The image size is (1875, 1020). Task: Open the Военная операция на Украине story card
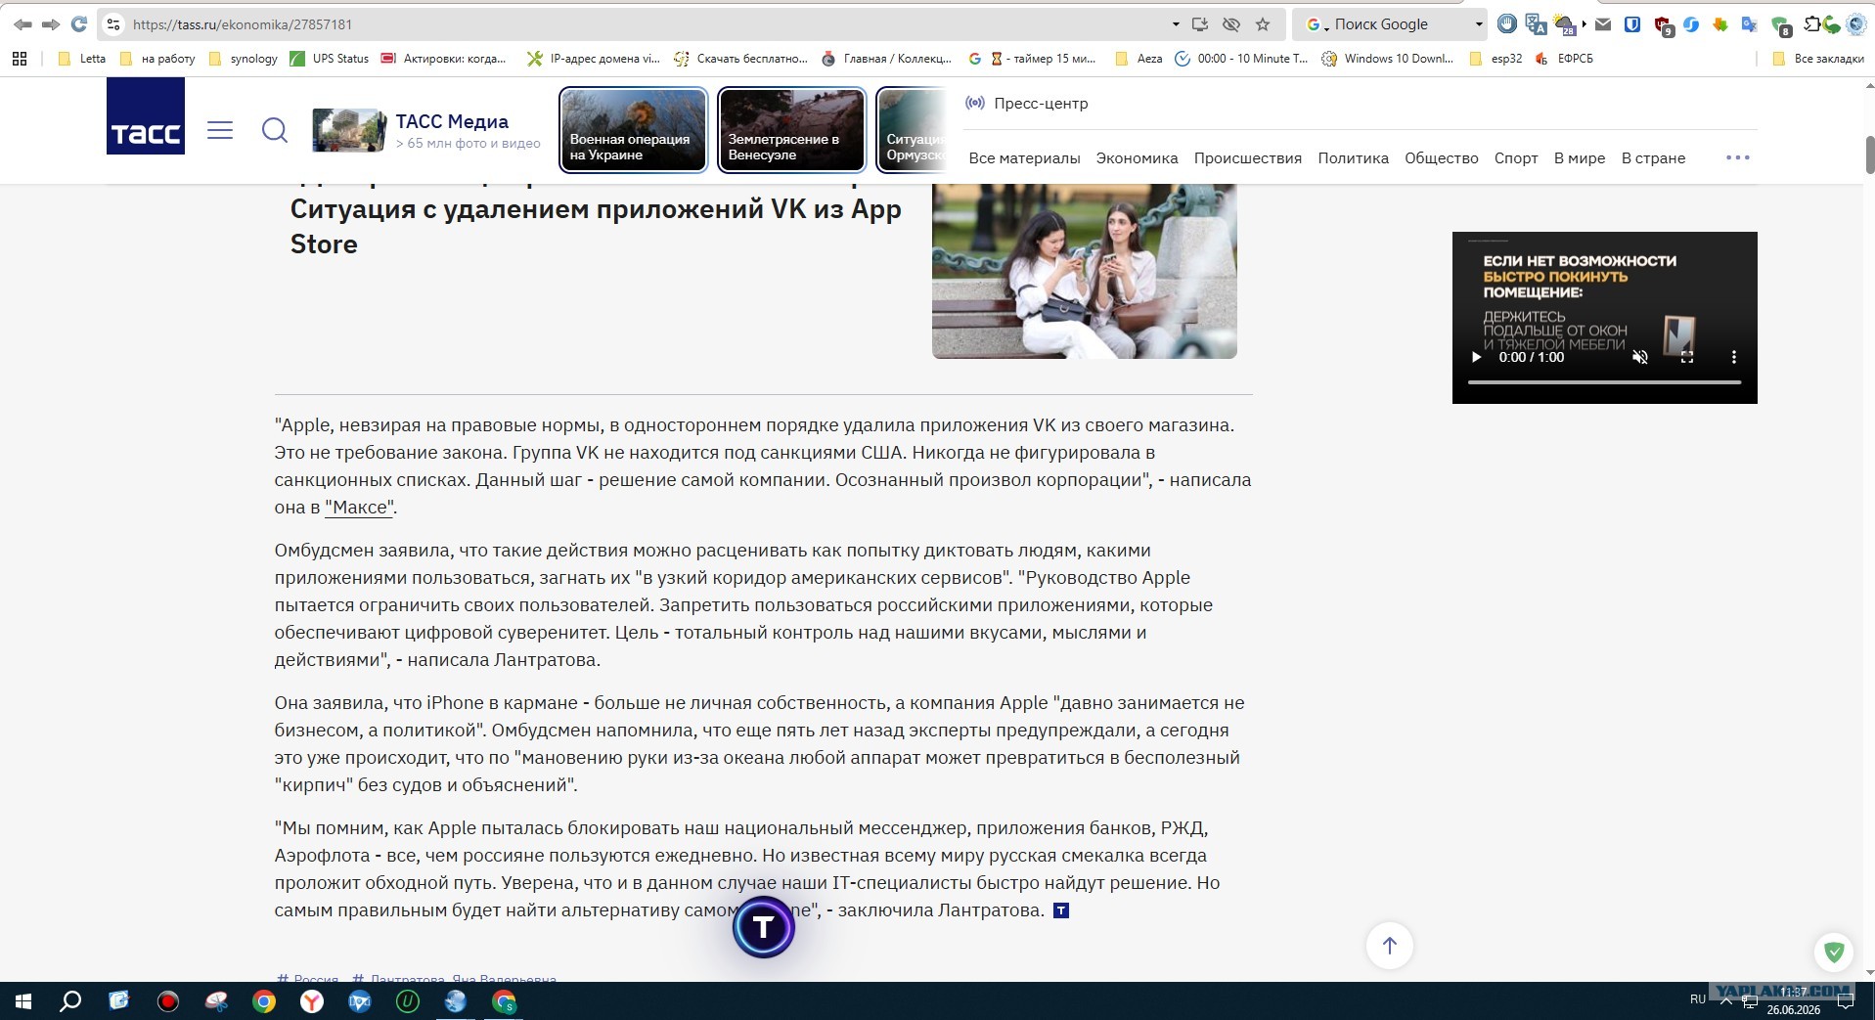click(x=633, y=130)
